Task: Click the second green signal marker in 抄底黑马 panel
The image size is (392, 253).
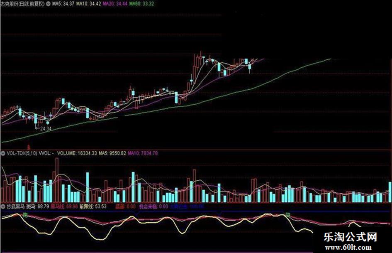Action: tap(288, 215)
